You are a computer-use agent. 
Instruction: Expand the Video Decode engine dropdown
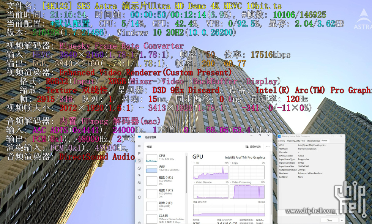tap(194, 182)
